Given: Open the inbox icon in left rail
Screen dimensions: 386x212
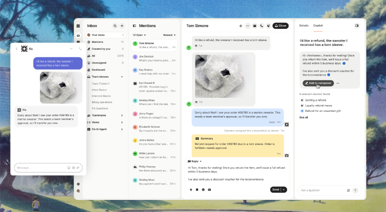Looking at the screenshot, I should [78, 35].
